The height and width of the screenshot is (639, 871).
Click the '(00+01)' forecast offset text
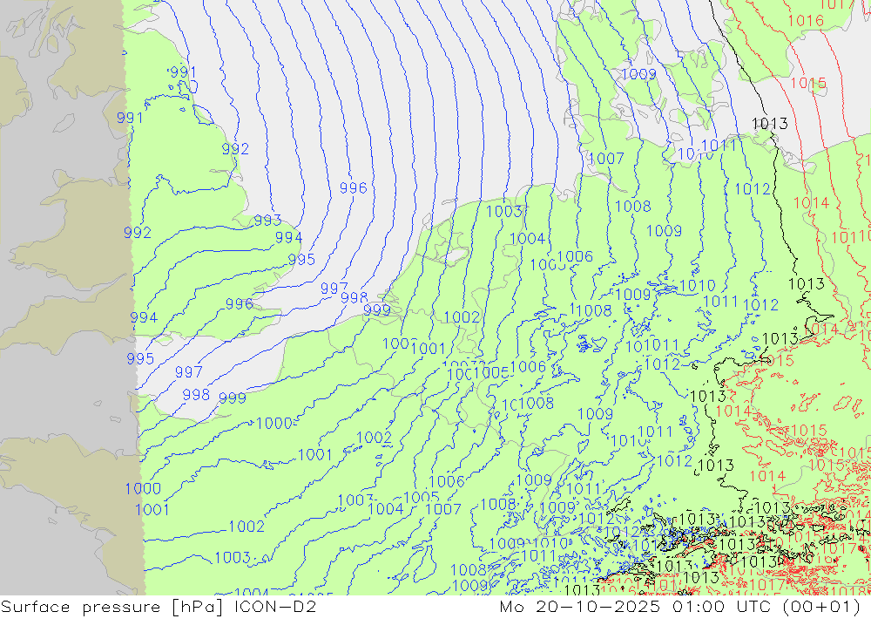(821, 607)
